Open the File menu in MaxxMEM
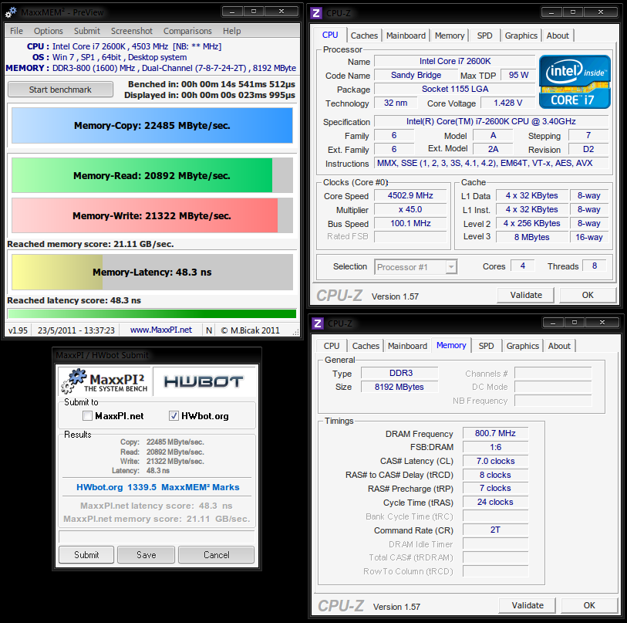 pyautogui.click(x=16, y=31)
